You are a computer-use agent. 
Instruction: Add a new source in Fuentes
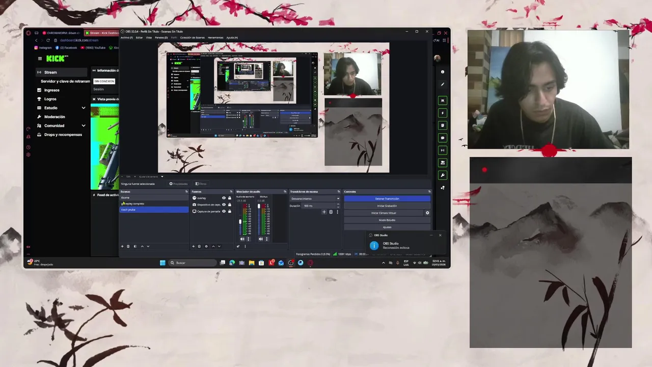193,246
